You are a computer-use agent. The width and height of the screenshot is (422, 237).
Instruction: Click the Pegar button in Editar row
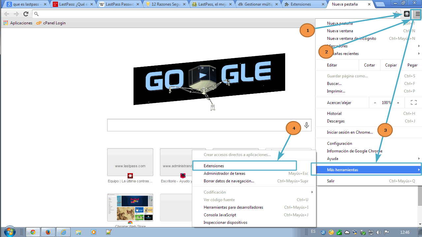coord(412,65)
